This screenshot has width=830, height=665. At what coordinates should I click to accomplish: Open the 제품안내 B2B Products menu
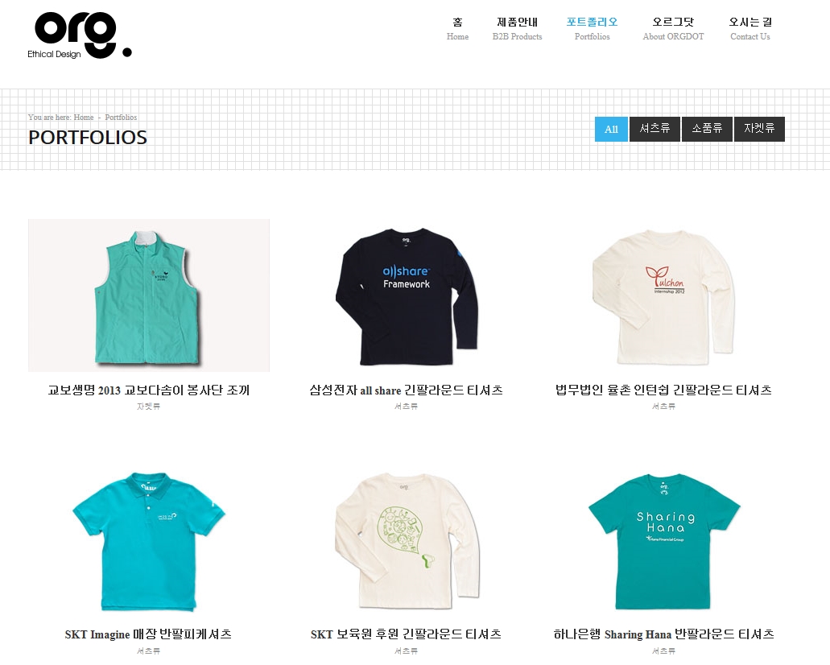coord(517,29)
